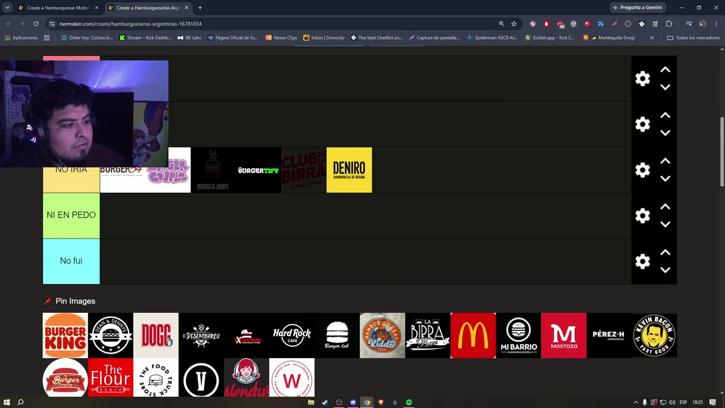
Task: Open Spotify from the taskbar
Action: point(409,402)
